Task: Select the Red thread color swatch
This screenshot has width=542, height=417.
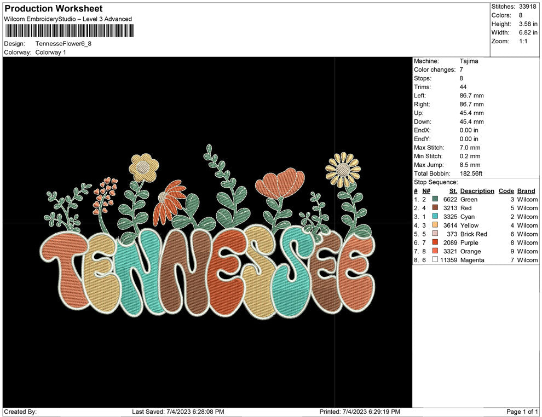Action: pyautogui.click(x=435, y=208)
